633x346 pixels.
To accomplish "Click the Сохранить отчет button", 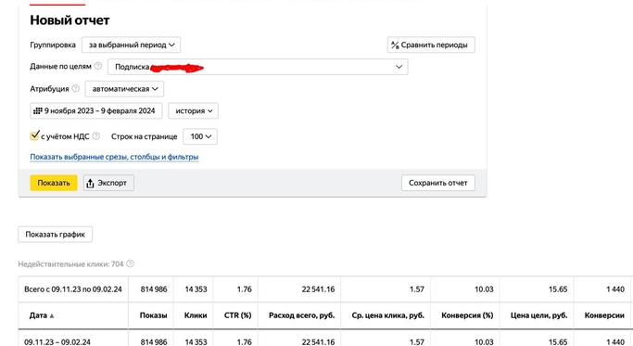I will 438,183.
